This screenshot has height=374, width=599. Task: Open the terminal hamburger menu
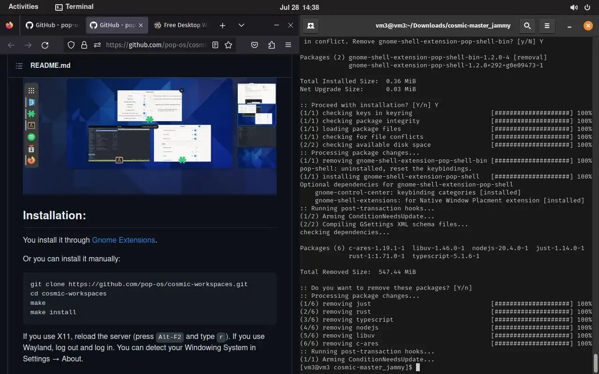547,26
